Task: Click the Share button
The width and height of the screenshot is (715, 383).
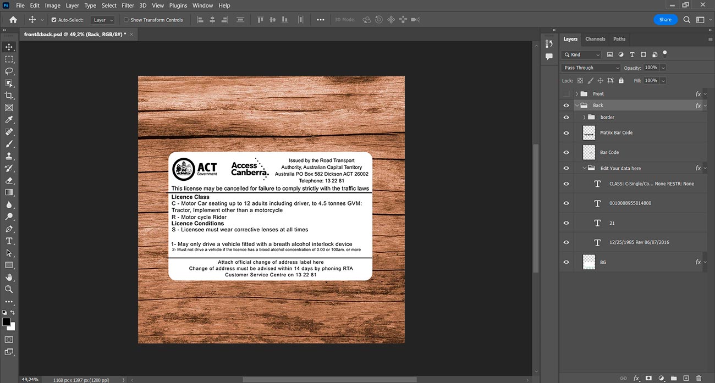Action: pyautogui.click(x=665, y=19)
